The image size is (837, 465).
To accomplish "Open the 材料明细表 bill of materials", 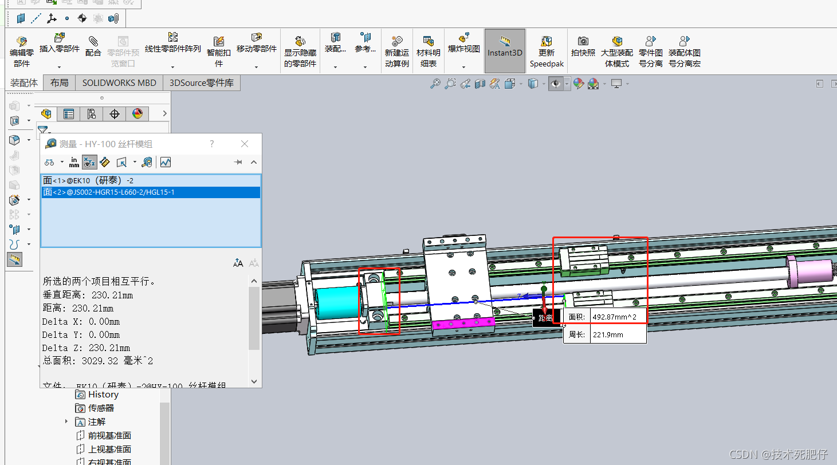I will pyautogui.click(x=429, y=52).
